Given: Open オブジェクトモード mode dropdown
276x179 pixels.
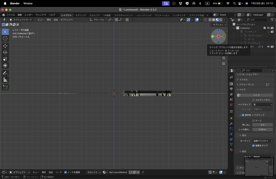Looking at the screenshot, I should (x=22, y=20).
